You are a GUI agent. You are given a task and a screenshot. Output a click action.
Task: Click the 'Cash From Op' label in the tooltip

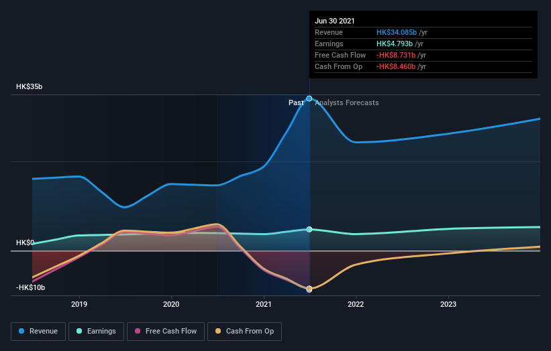tap(338, 66)
